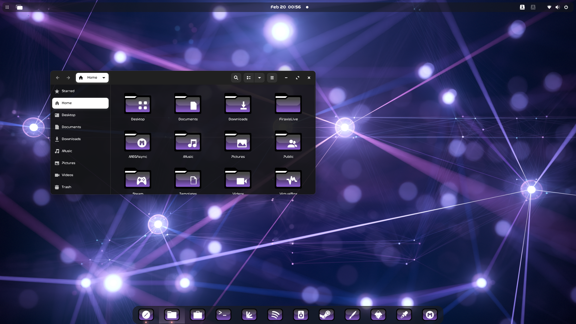This screenshot has width=576, height=324.
Task: Select the Templates folder
Action: coord(188,179)
